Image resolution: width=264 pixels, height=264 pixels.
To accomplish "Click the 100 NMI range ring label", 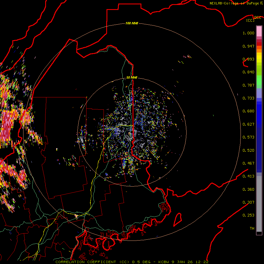I will (x=132, y=23).
